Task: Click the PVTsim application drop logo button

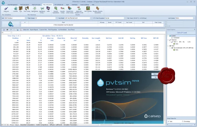Action: [3, 3]
